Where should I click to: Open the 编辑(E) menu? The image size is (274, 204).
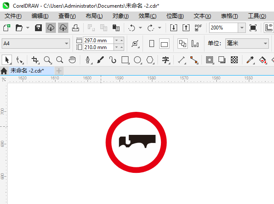40,16
